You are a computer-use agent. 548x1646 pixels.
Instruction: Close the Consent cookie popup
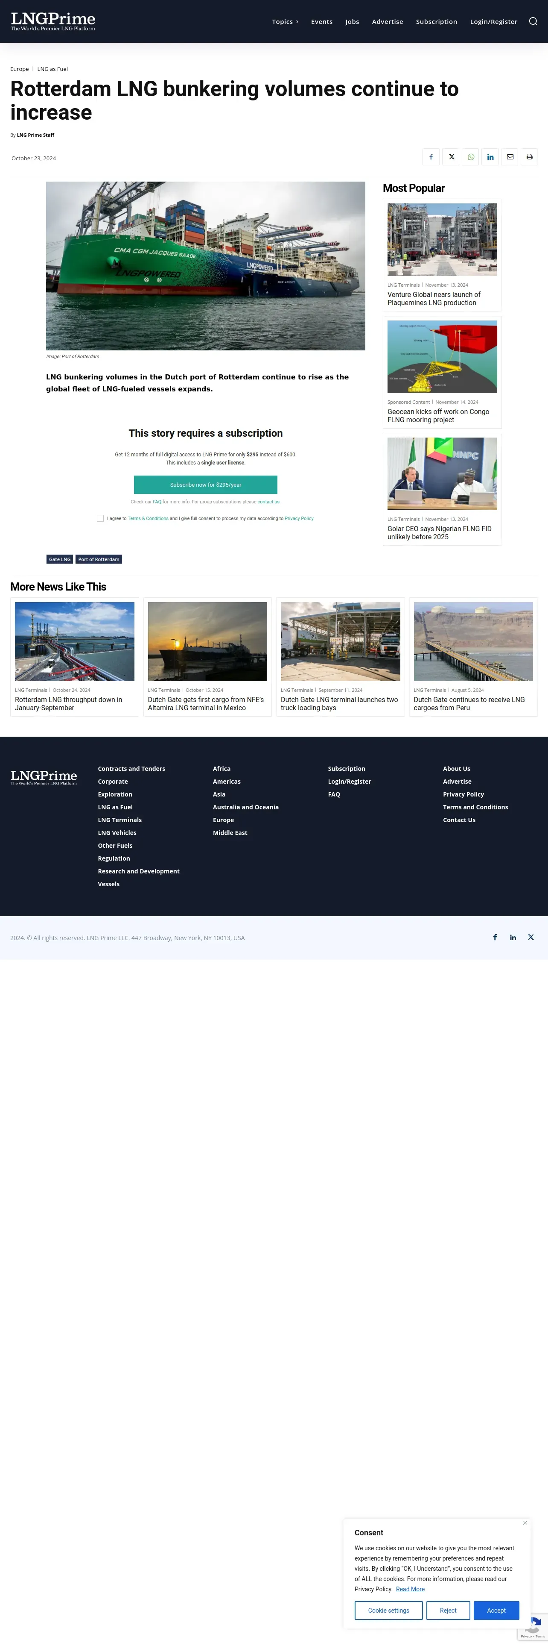point(525,1523)
